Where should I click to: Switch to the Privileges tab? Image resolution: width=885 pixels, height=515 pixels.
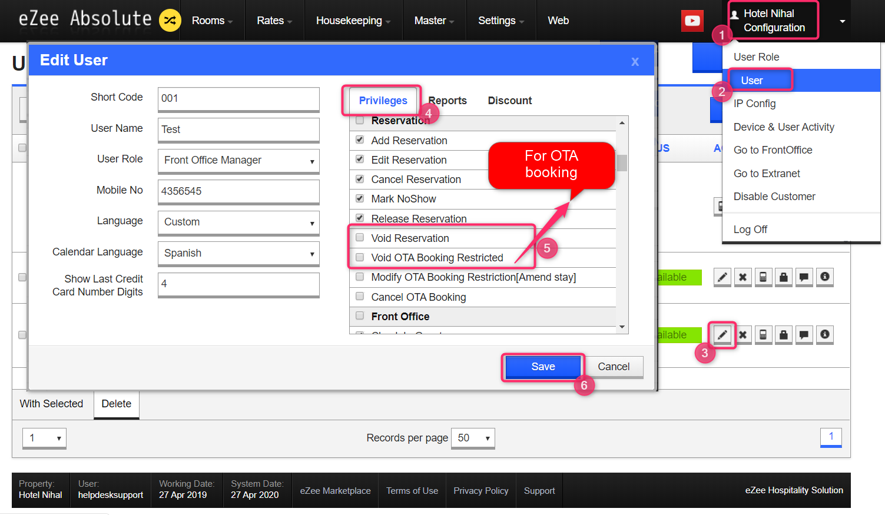coord(383,101)
